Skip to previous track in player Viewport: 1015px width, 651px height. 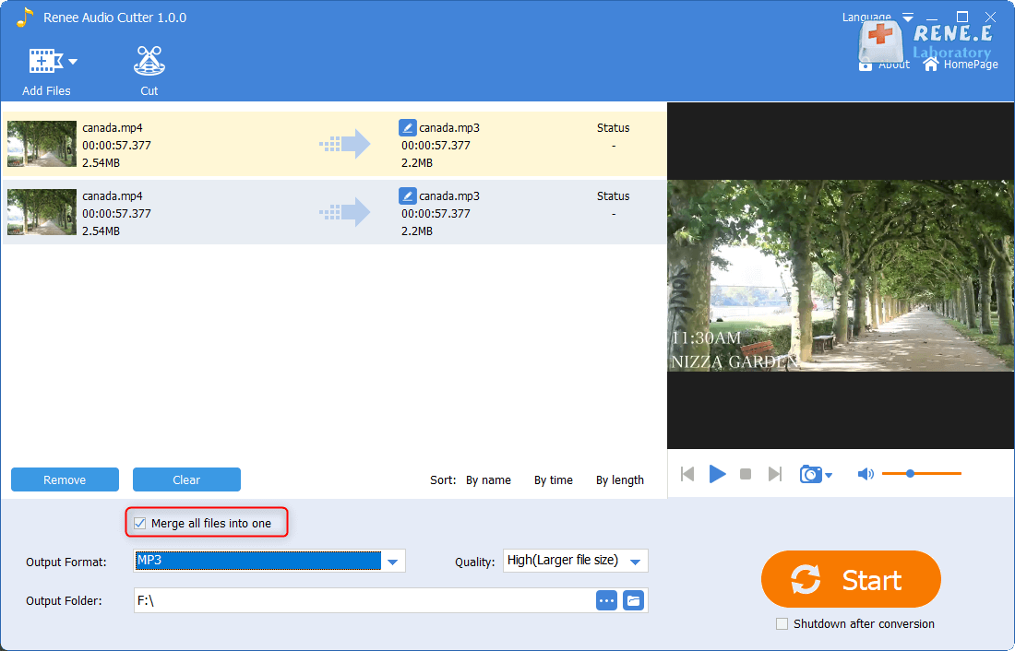(687, 474)
